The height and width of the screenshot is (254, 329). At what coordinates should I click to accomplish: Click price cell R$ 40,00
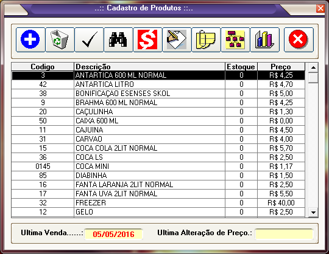pyautogui.click(x=281, y=203)
